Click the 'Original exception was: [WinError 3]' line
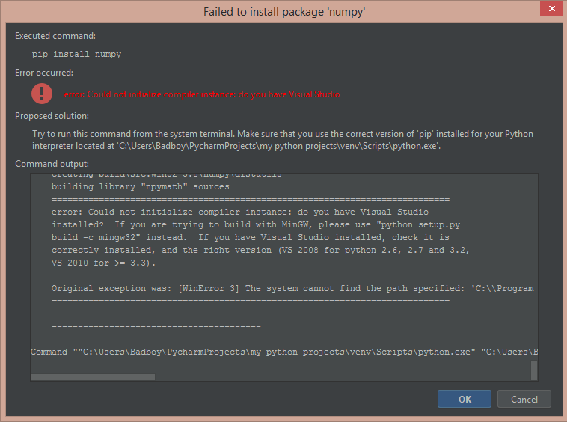The image size is (567, 422). click(x=292, y=288)
